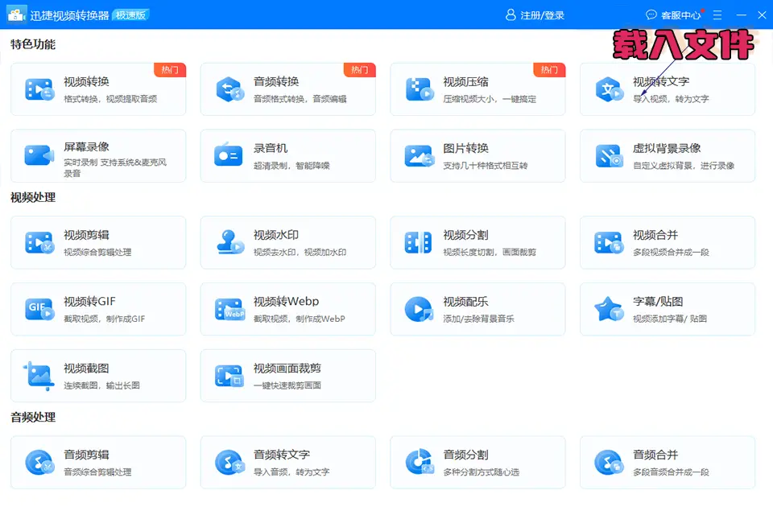This screenshot has width=773, height=515.
Task: Open 客服中心 support link
Action: pos(681,15)
